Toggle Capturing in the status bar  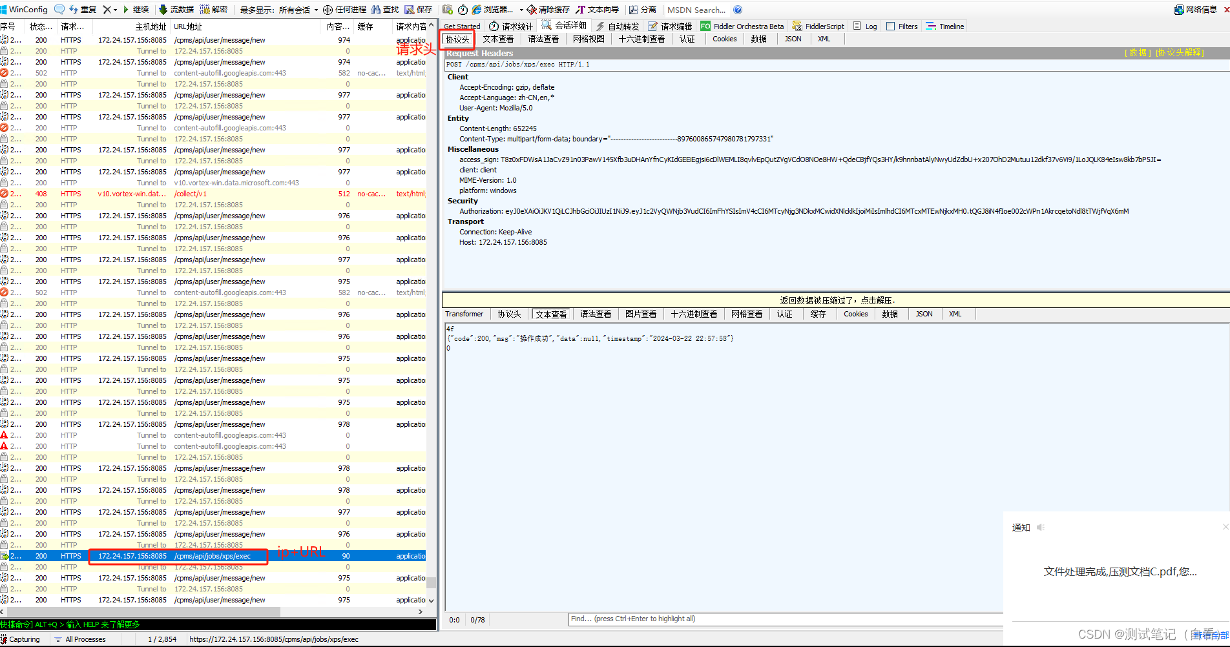tap(21, 639)
